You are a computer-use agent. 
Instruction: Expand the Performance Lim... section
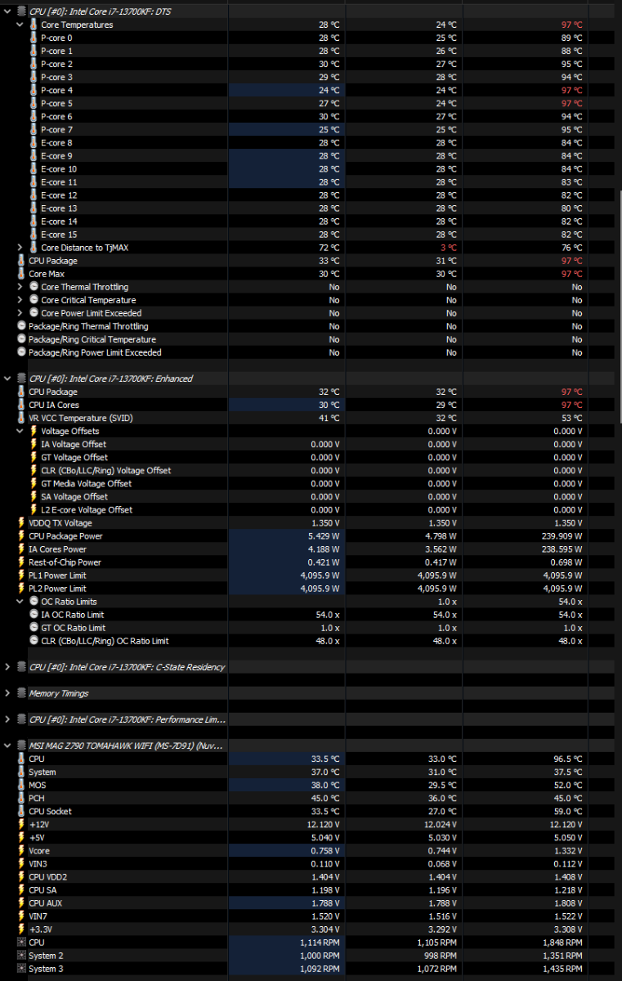click(x=7, y=719)
